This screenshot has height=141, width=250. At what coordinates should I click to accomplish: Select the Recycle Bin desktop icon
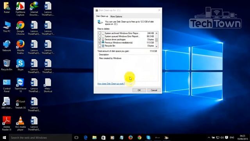click(x=7, y=65)
